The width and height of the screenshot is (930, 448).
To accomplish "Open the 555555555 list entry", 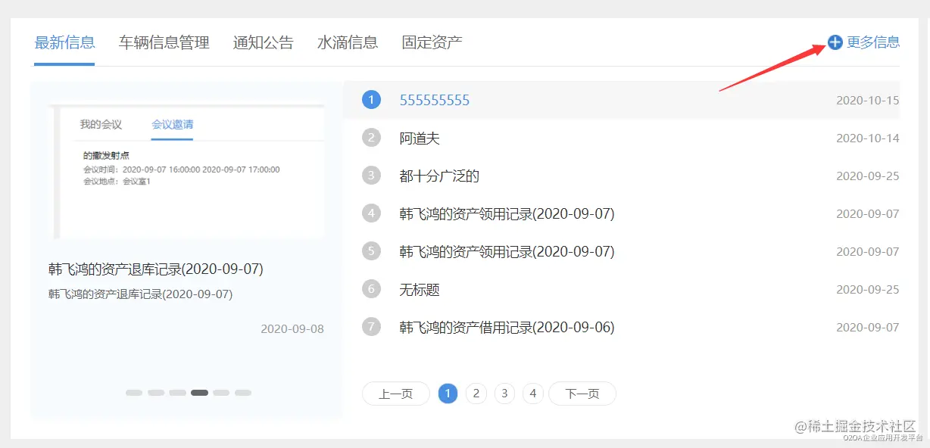I will pos(435,100).
